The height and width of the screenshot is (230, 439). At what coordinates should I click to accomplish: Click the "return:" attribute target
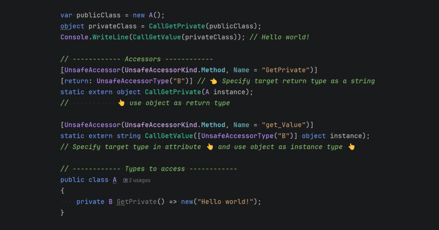coord(78,81)
